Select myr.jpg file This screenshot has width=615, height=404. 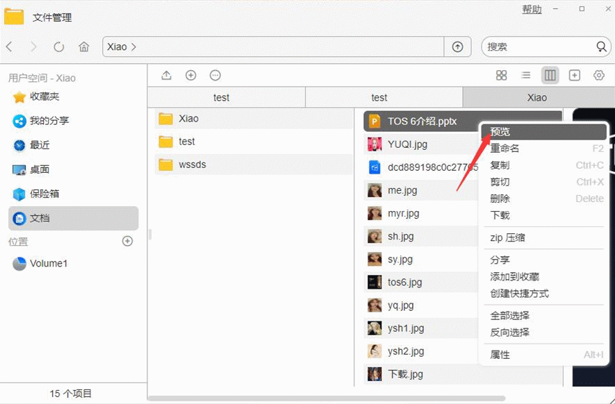422,214
